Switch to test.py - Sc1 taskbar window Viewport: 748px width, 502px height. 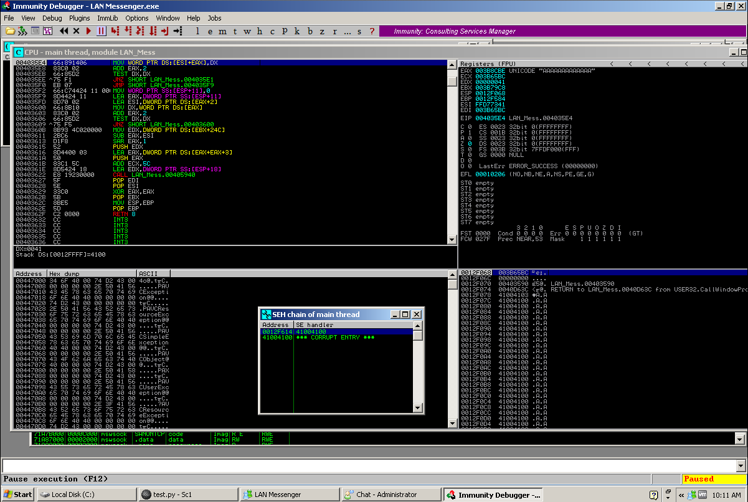(187, 495)
